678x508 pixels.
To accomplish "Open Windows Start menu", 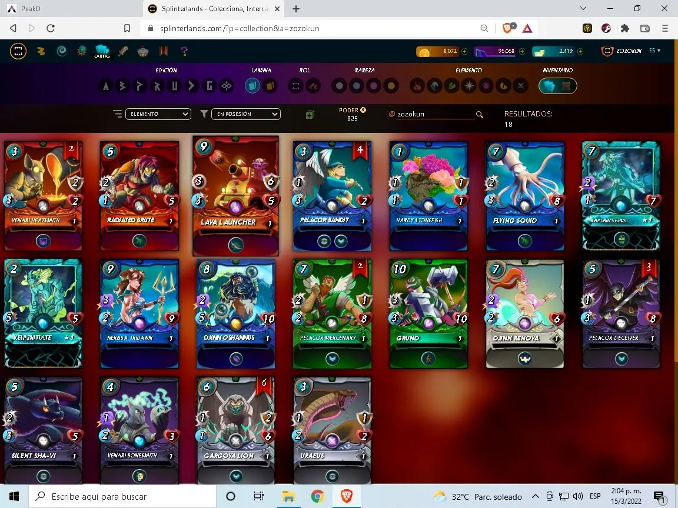I will 14,496.
